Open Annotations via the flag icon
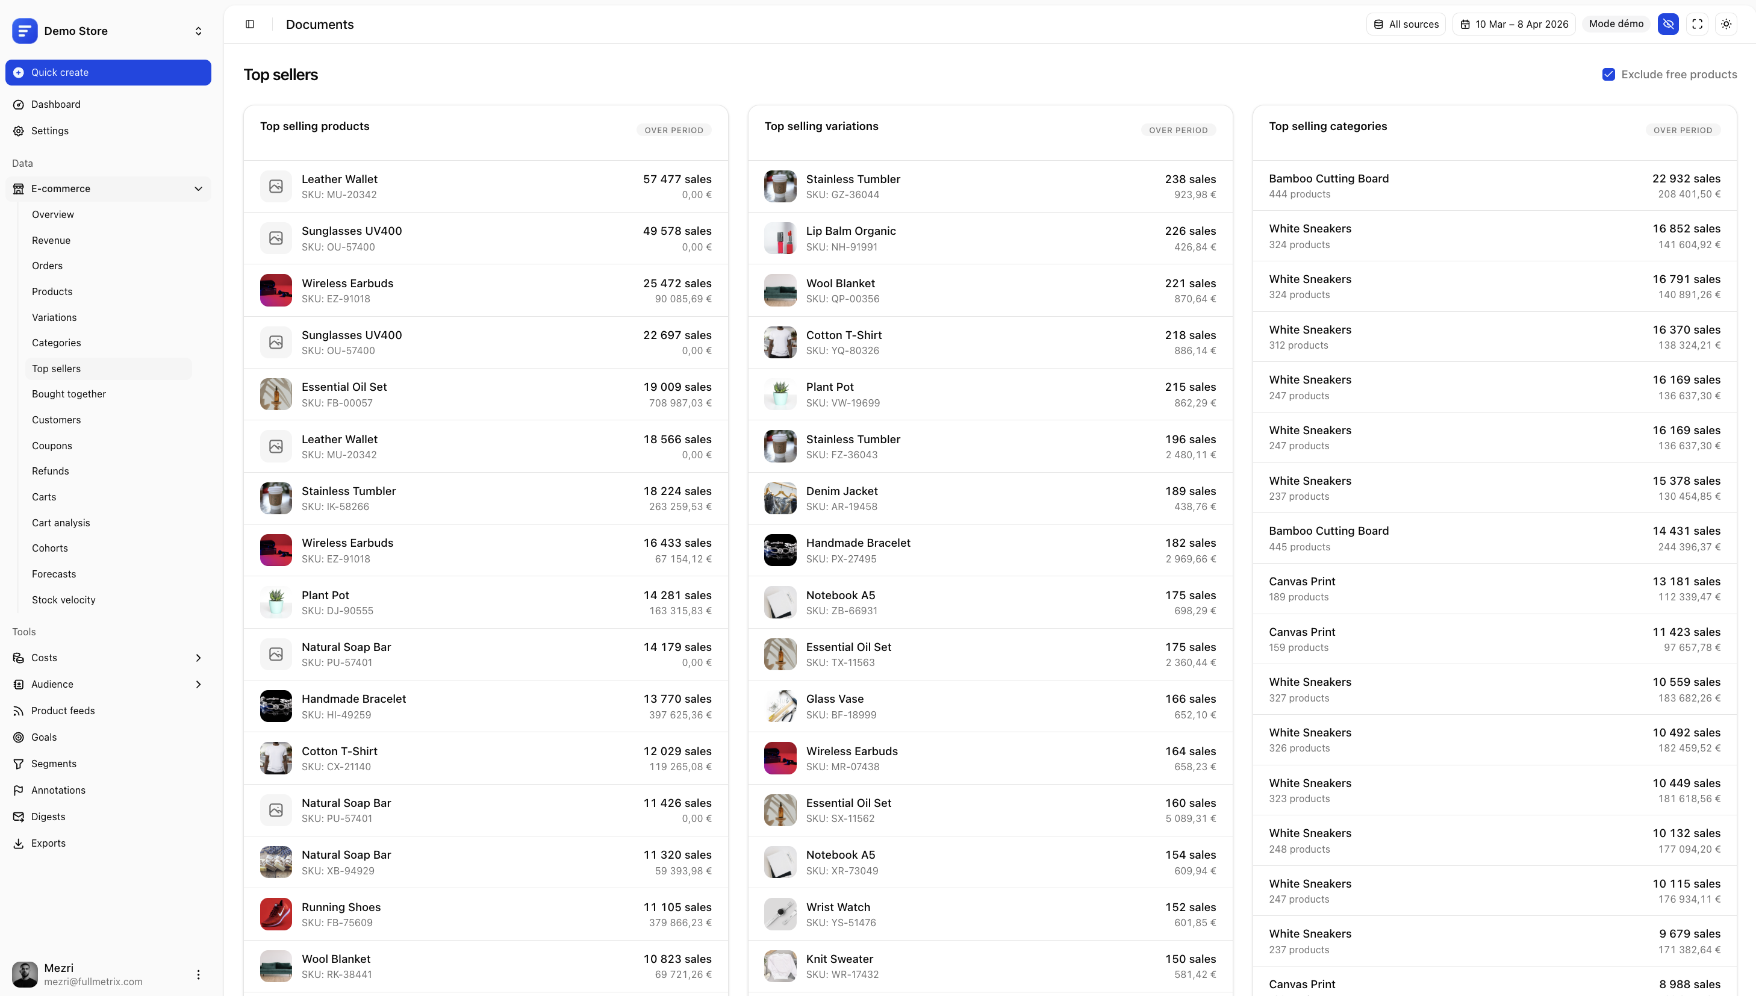1756x996 pixels. click(19, 790)
